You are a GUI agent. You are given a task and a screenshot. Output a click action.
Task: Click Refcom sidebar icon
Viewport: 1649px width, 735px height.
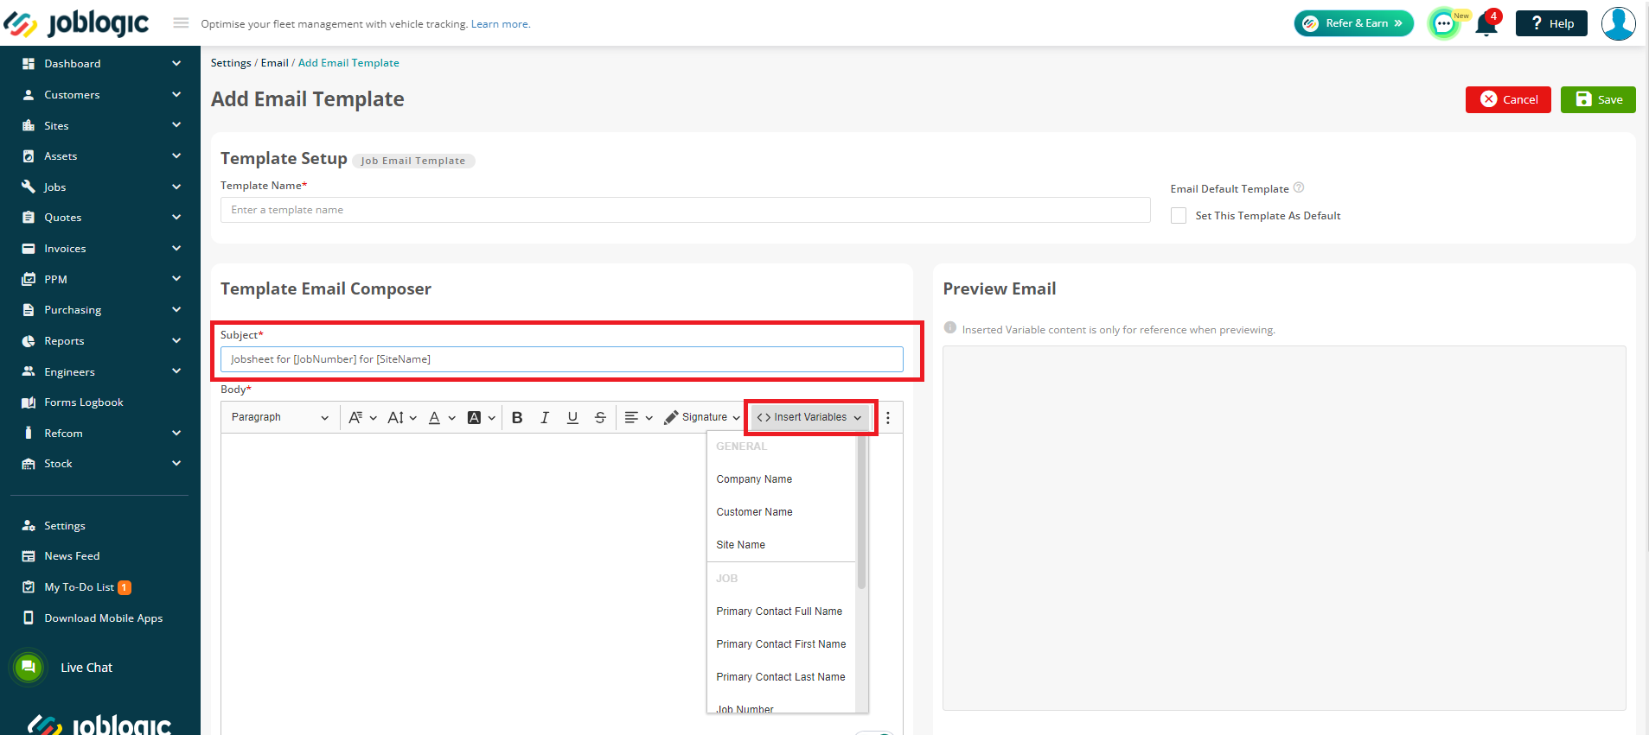pyautogui.click(x=29, y=434)
